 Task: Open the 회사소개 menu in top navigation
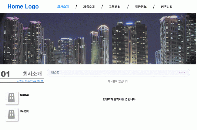[x=63, y=7]
